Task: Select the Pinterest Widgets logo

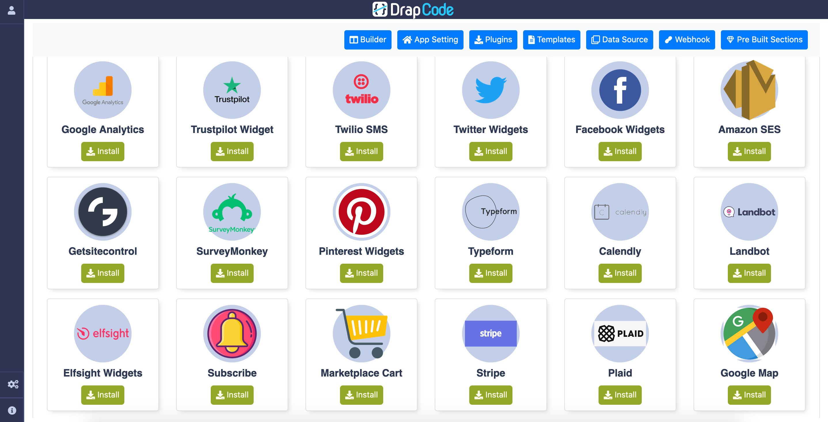Action: click(361, 212)
